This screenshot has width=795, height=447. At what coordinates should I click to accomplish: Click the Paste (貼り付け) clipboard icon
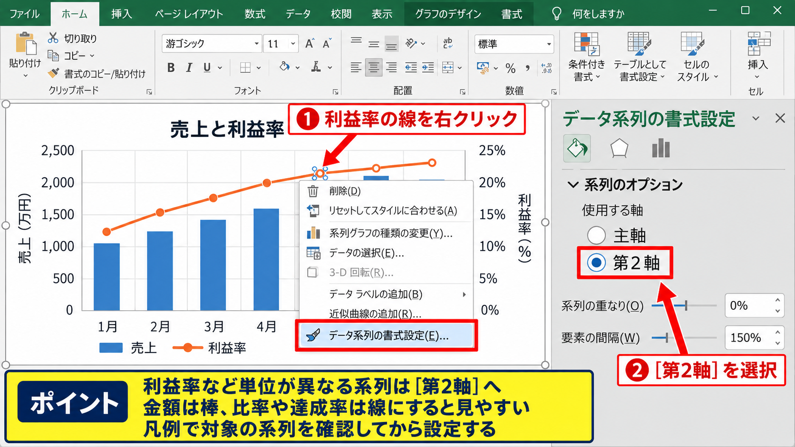(x=26, y=44)
